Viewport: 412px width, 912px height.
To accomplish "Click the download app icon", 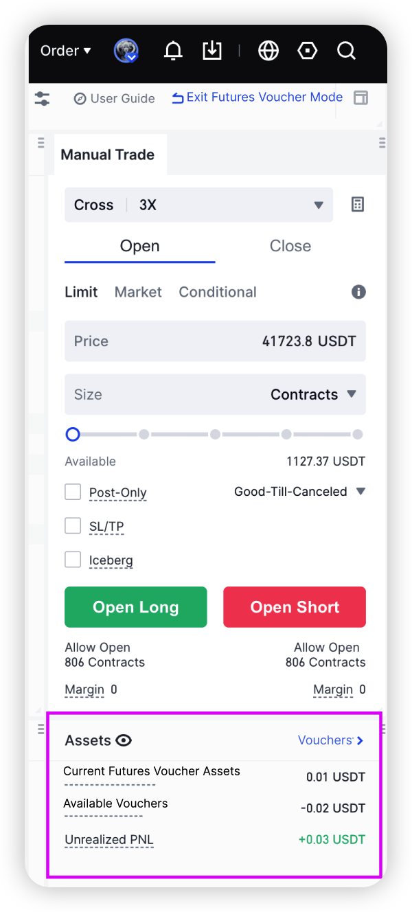I will pos(212,51).
